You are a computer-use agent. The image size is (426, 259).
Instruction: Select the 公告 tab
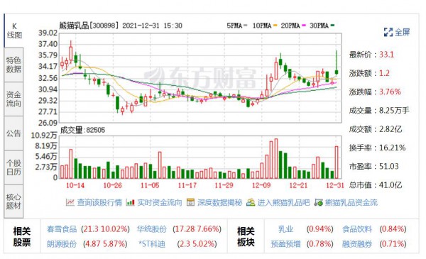[x=13, y=133]
